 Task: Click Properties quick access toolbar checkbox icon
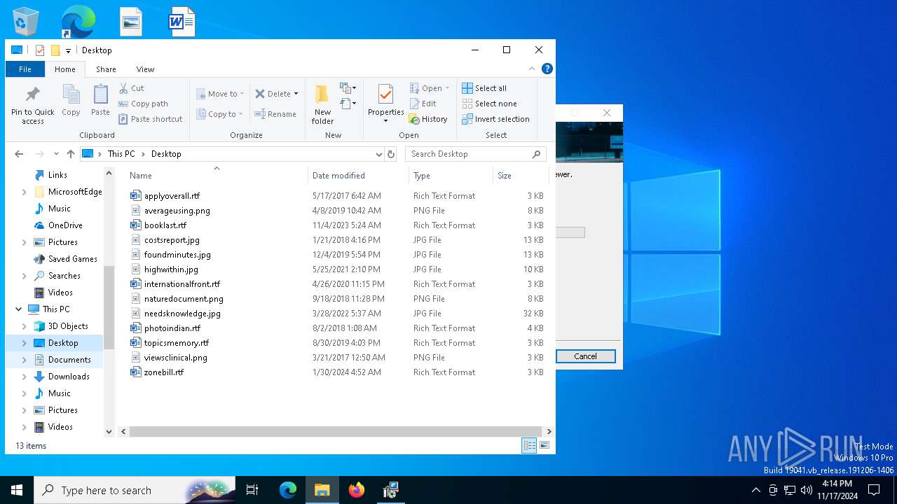pyautogui.click(x=40, y=50)
